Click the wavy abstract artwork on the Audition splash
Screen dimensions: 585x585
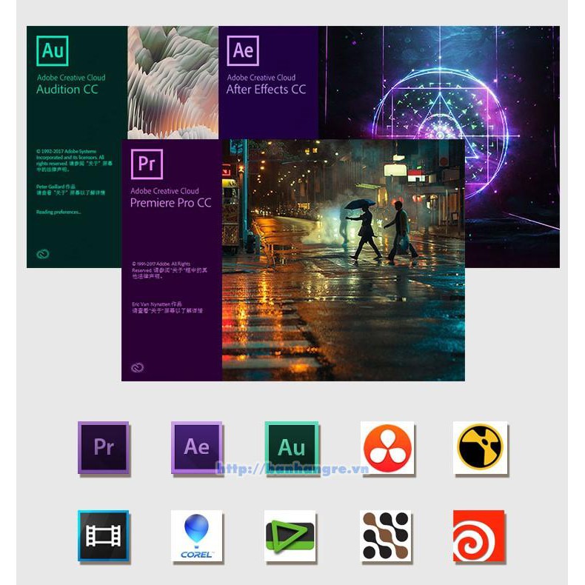click(x=172, y=81)
